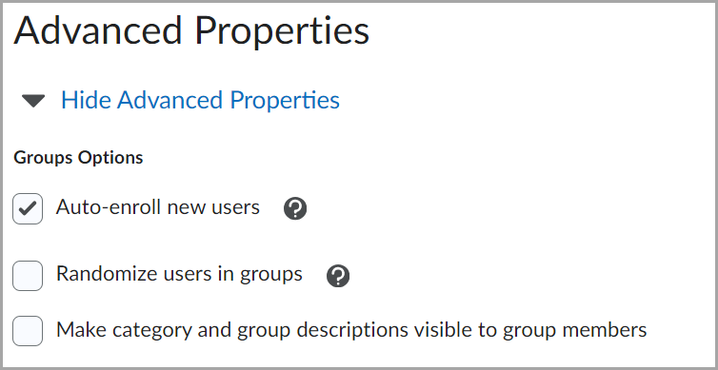Tick Make category and group descriptions visible checkbox

coord(28,331)
